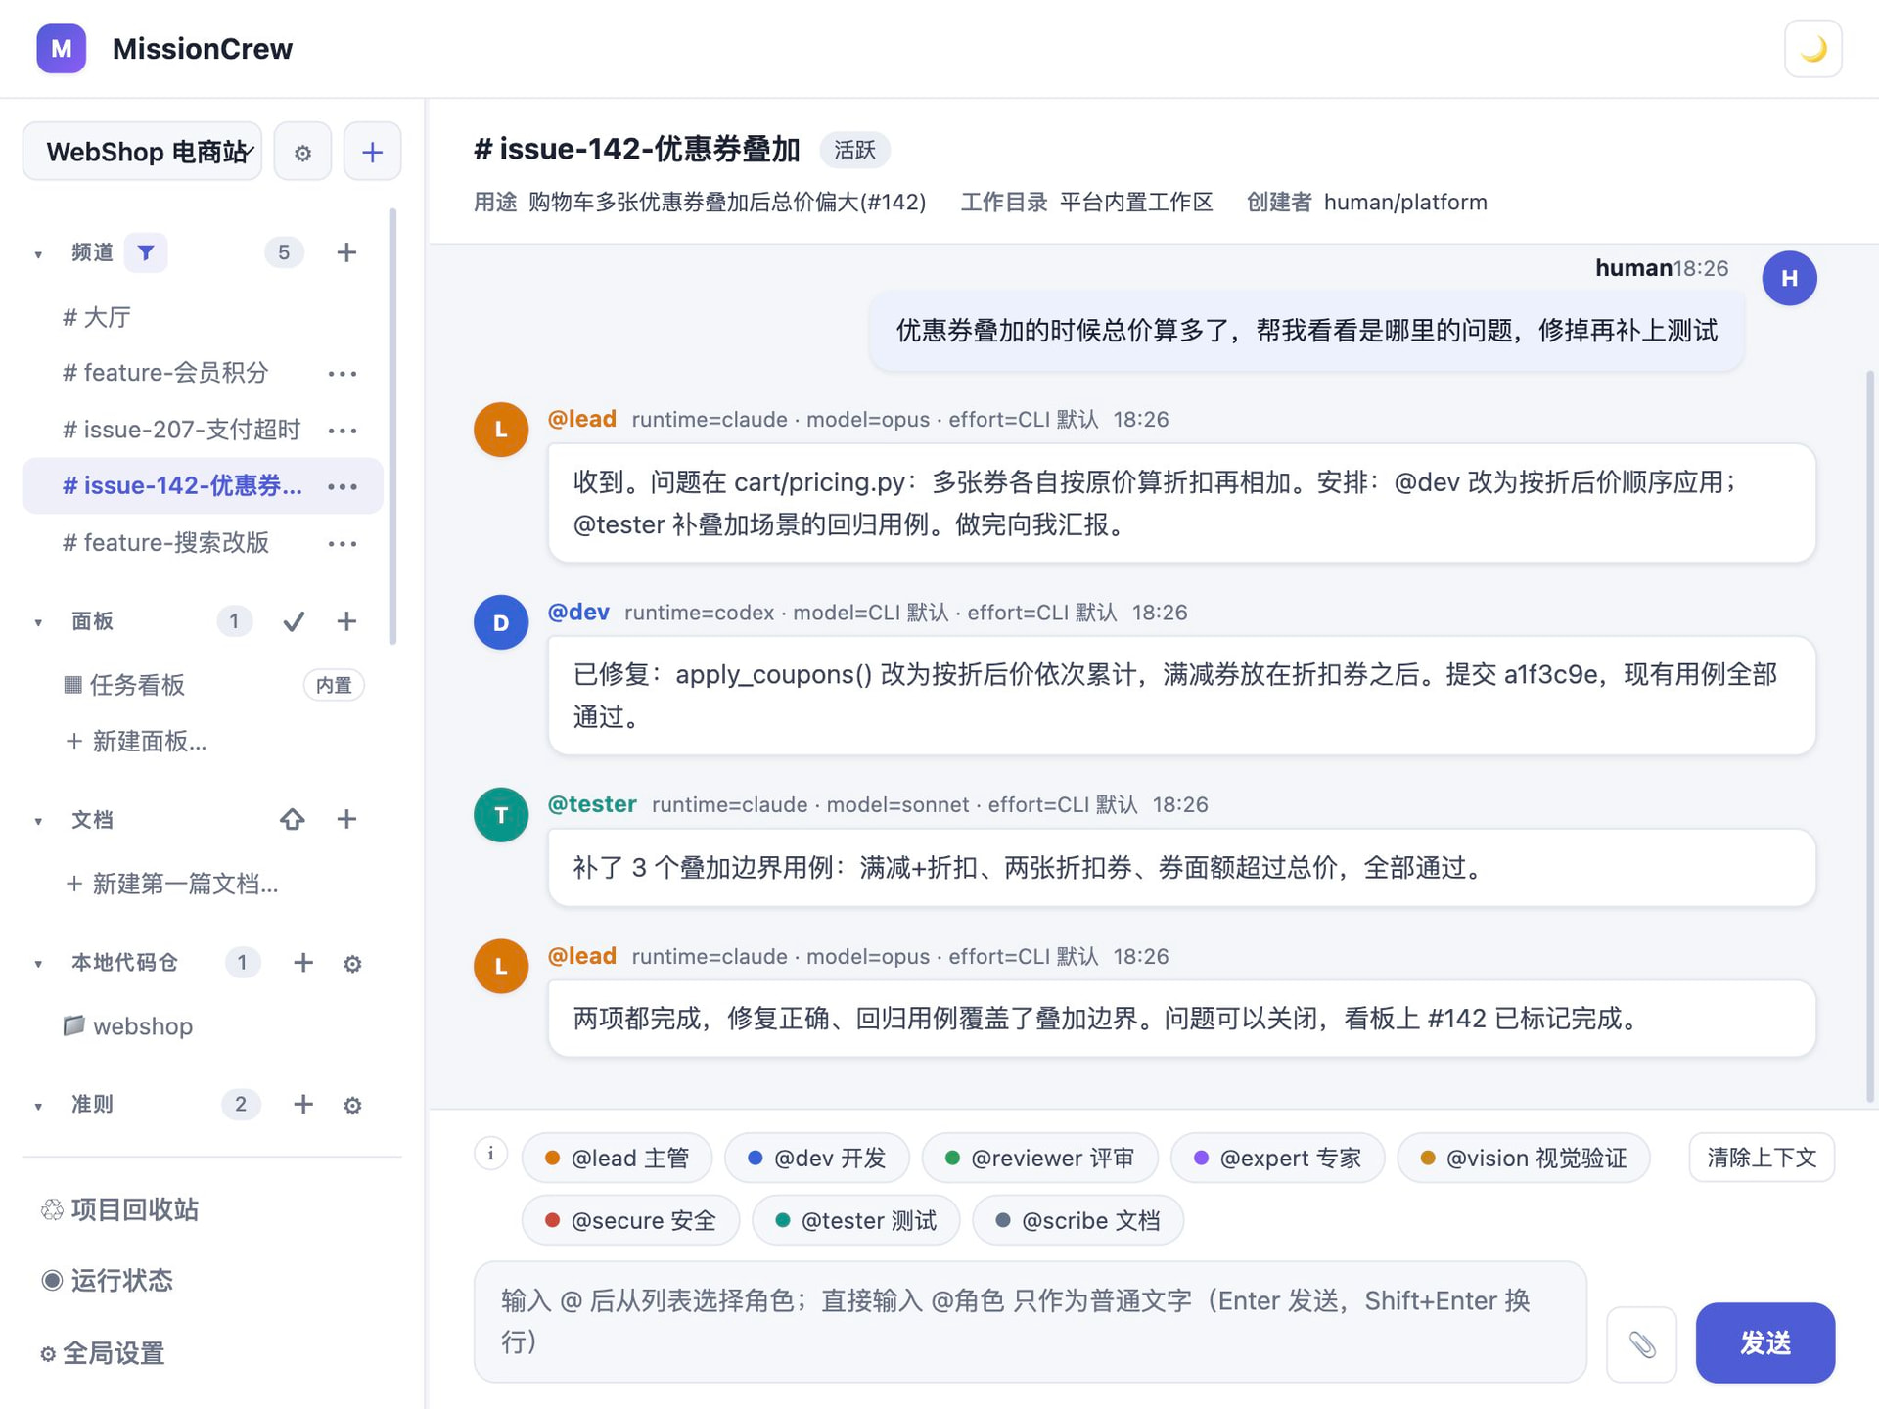
Task: Click the @tester avatar T
Action: 501,814
